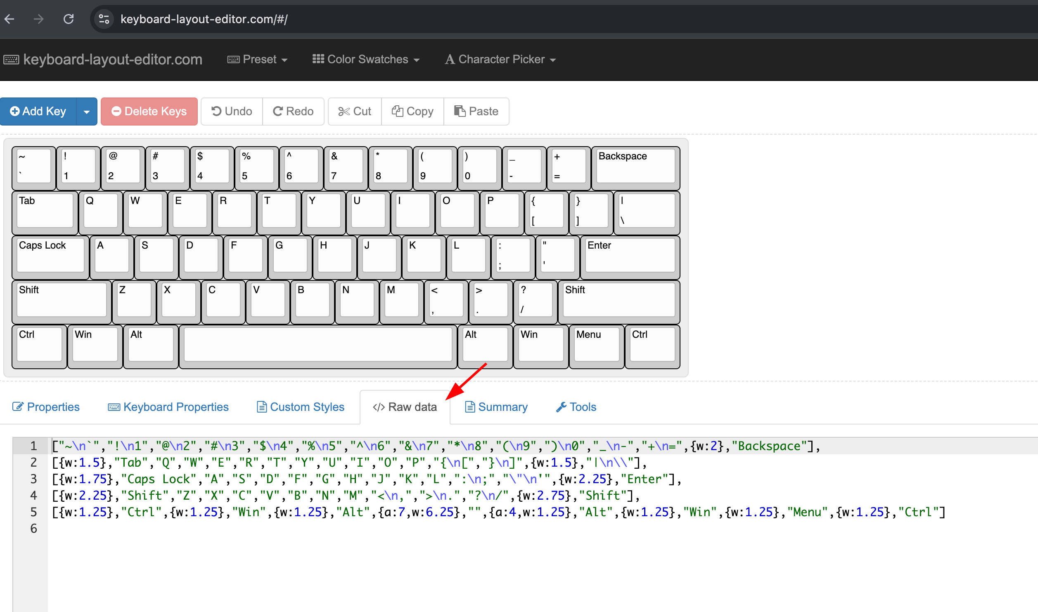This screenshot has width=1038, height=612.
Task: Select the Undo icon
Action: [x=216, y=111]
